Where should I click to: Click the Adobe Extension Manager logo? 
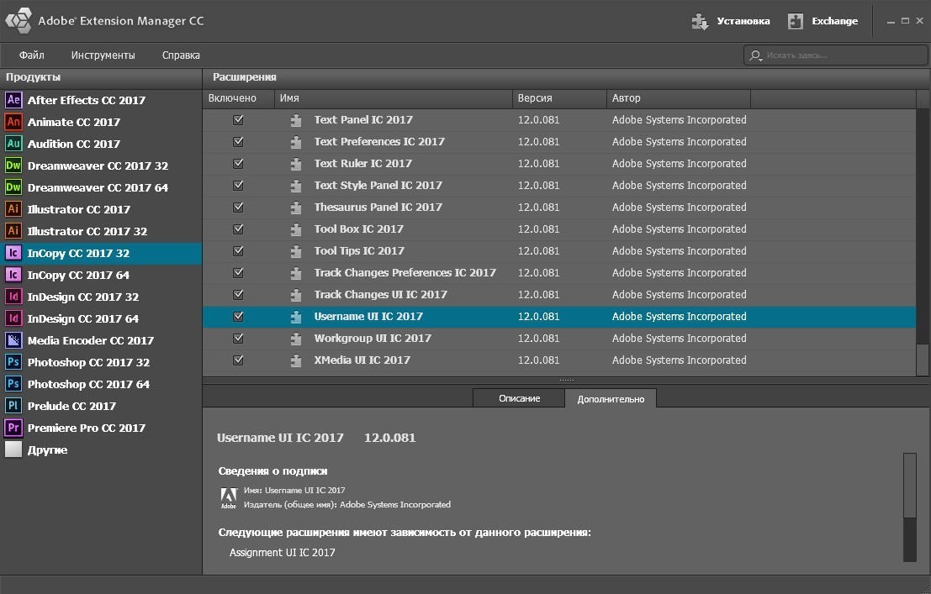pos(18,21)
